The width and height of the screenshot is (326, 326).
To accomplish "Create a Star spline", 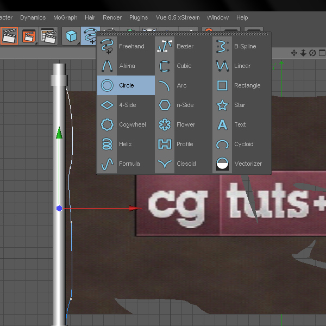I will [x=241, y=105].
